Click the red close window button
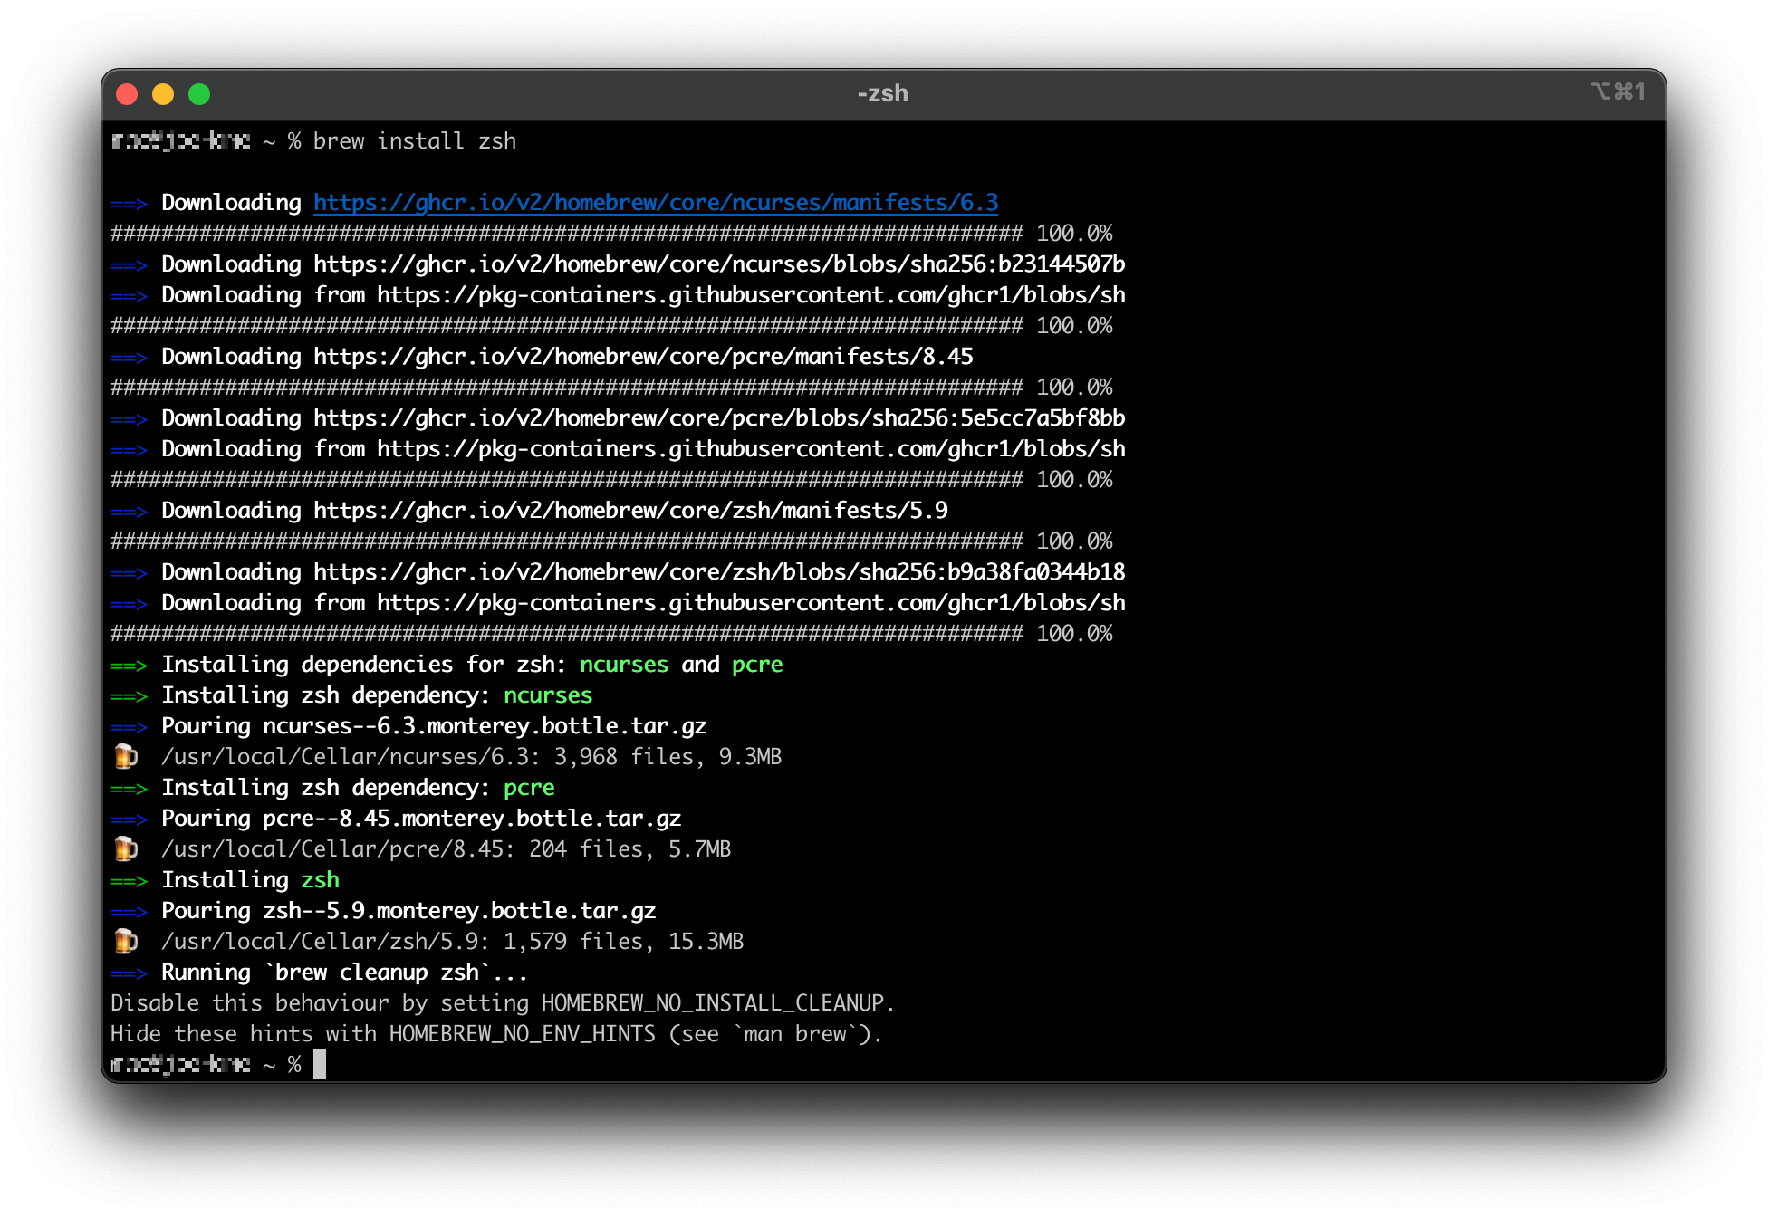The height and width of the screenshot is (1217, 1768). point(127,94)
